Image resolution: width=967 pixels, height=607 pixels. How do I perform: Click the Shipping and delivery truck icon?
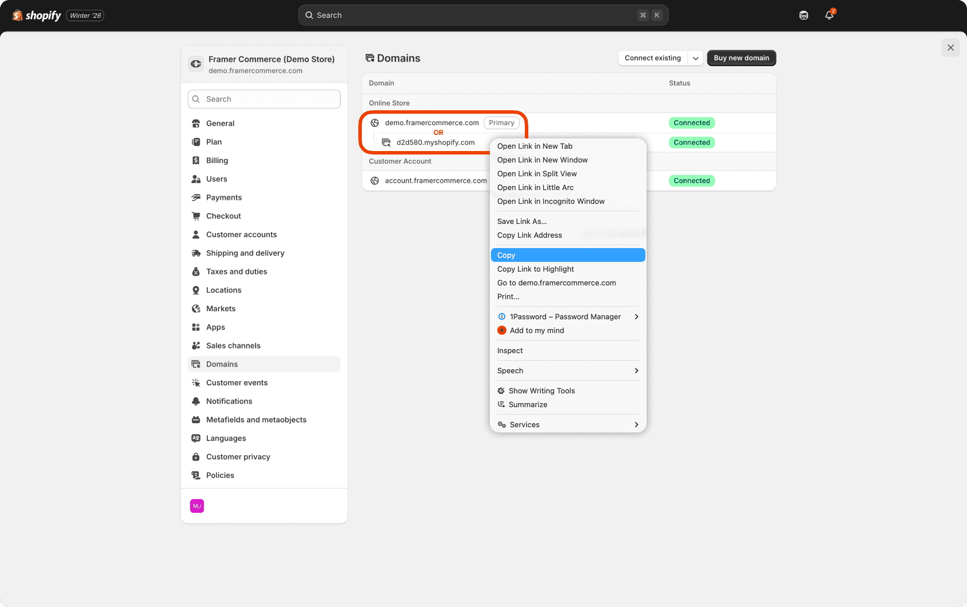pyautogui.click(x=196, y=253)
